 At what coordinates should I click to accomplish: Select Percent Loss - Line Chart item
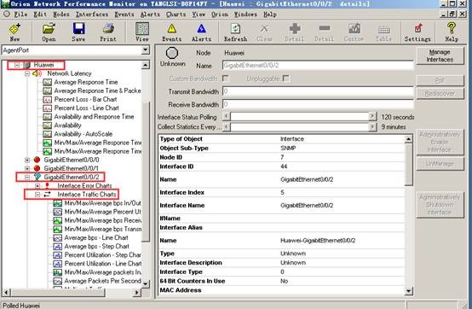click(x=86, y=108)
